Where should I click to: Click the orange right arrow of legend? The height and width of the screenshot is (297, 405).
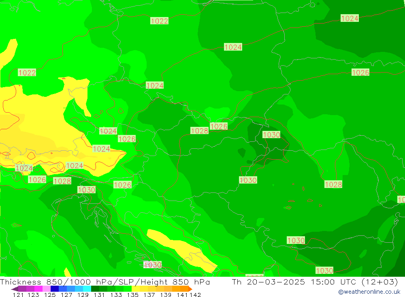(190, 289)
